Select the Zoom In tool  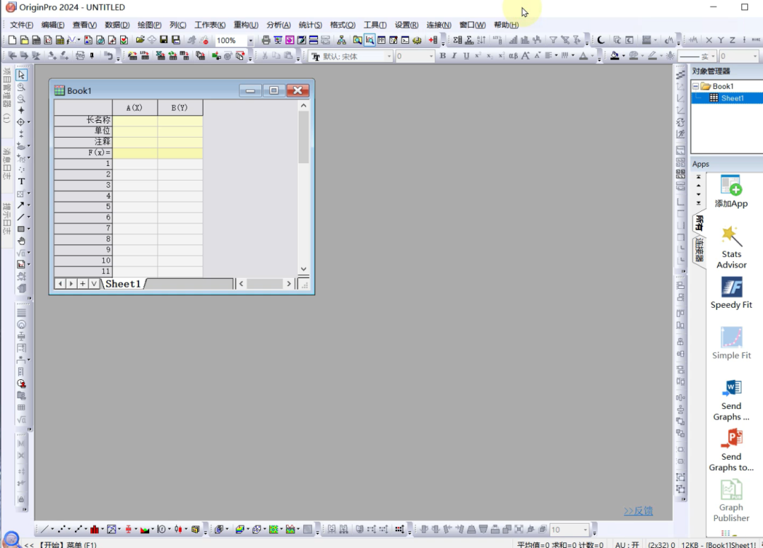click(21, 87)
